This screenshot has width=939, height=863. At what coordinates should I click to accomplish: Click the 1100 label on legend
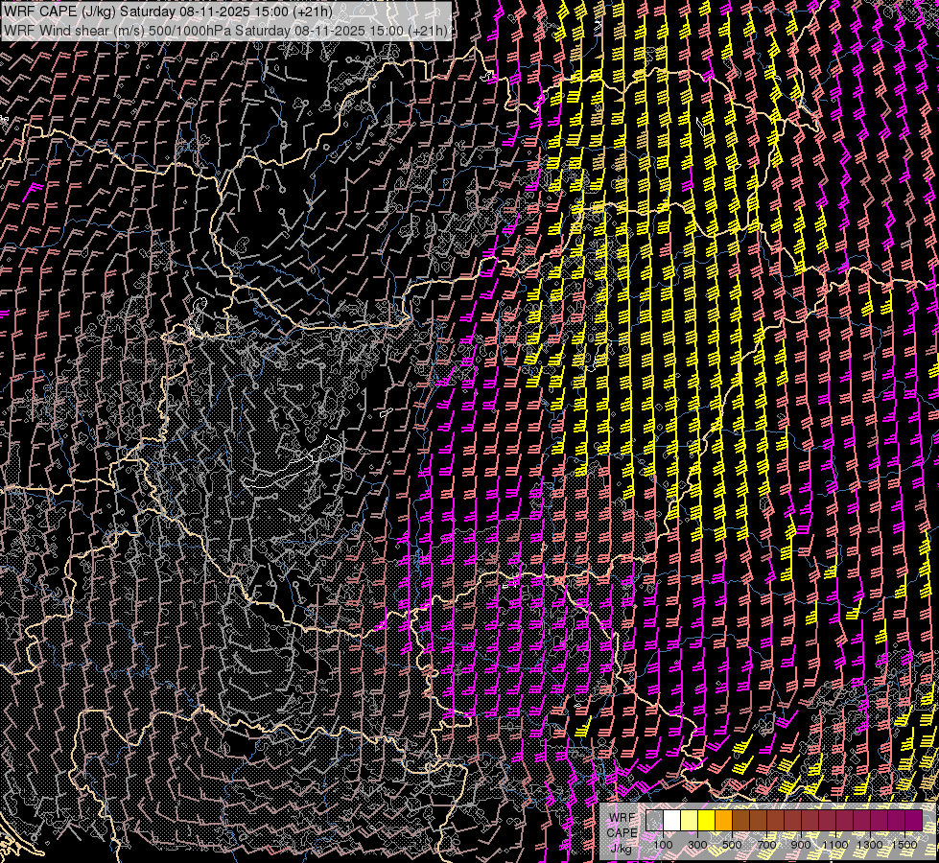tap(835, 844)
